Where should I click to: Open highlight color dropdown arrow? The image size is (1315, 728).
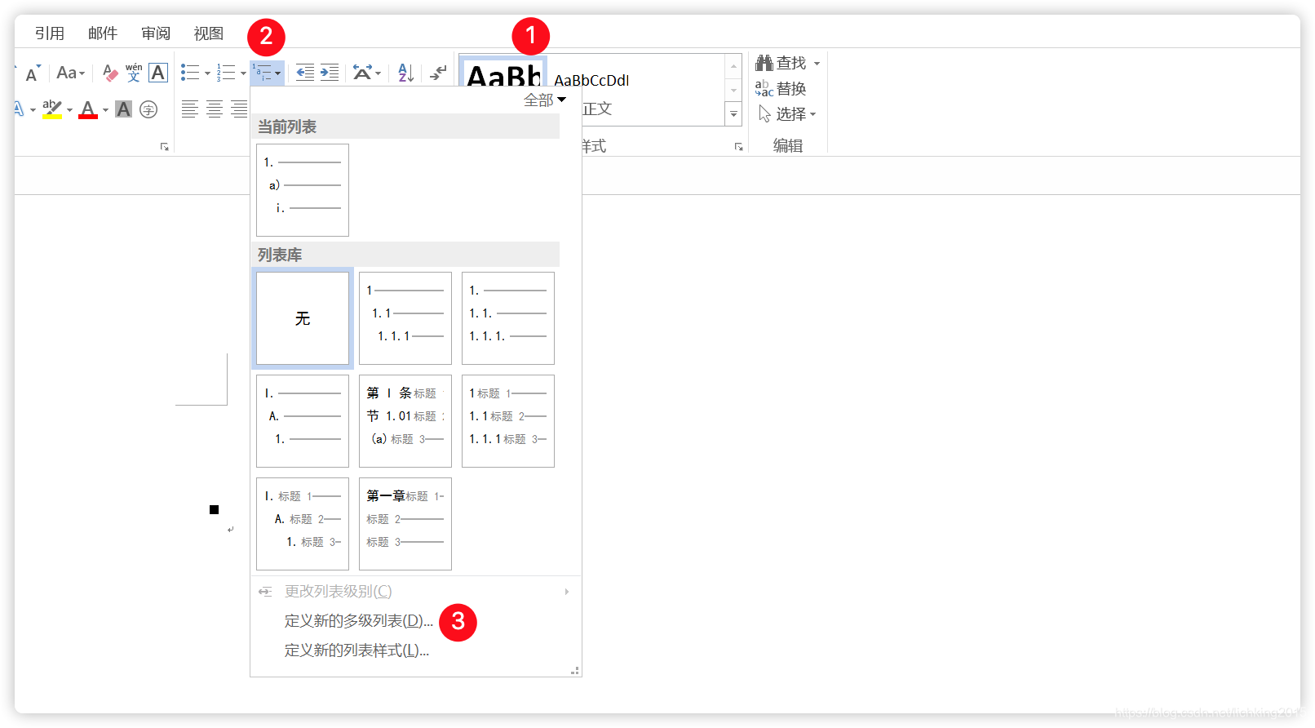(69, 110)
